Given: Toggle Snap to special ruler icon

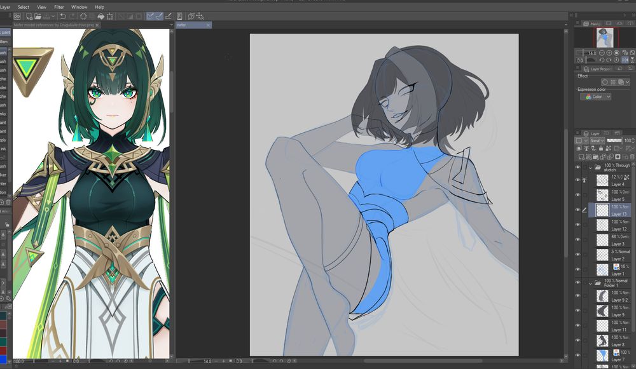Looking at the screenshot, I should [160, 17].
